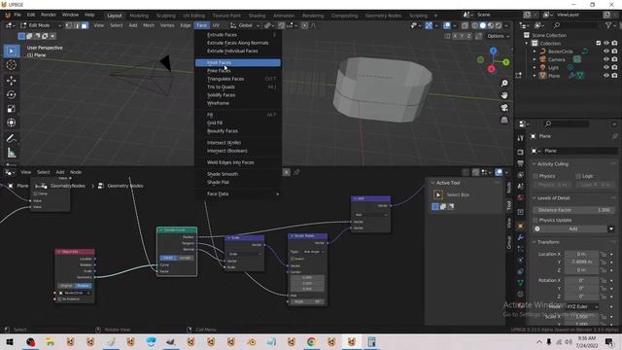The height and width of the screenshot is (350, 622).
Task: Click the Location Y value field
Action: point(581,262)
